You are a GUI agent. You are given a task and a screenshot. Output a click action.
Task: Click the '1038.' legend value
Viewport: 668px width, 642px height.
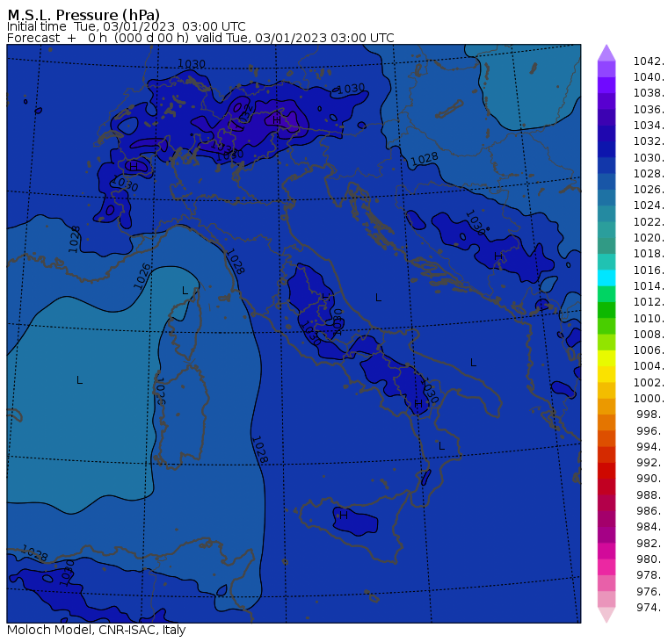(x=649, y=93)
